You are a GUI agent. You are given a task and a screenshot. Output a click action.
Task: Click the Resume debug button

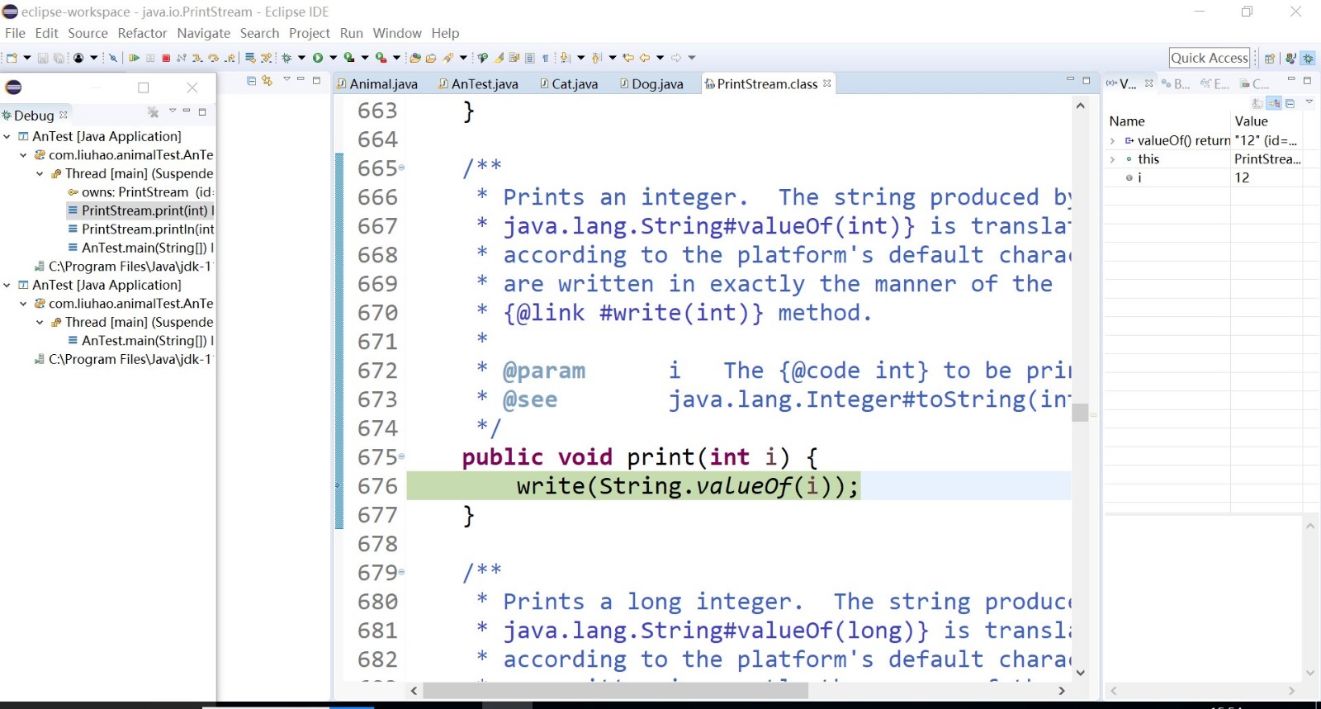tap(134, 58)
